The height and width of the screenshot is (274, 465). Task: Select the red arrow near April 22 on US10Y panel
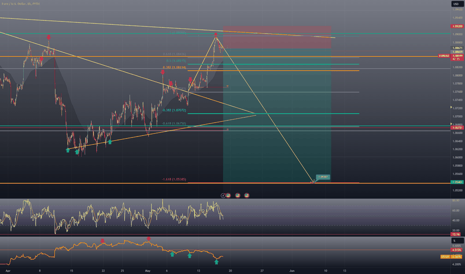tap(102, 241)
